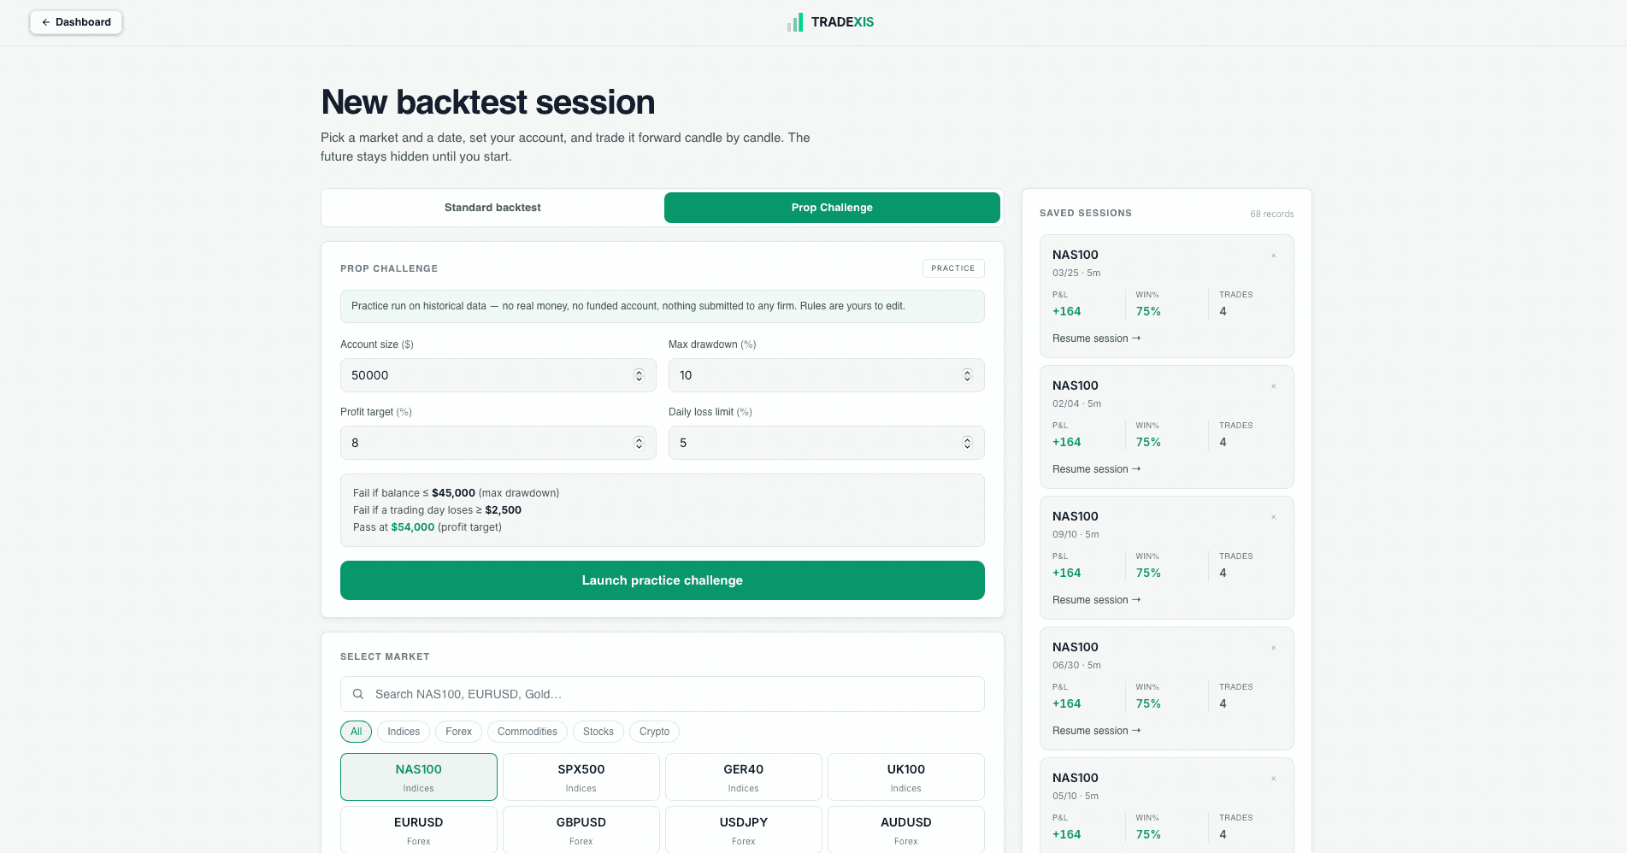1627x853 pixels.
Task: Select the EURUSD market card
Action: [419, 829]
